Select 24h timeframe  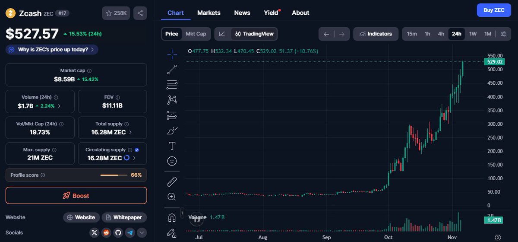[456, 34]
